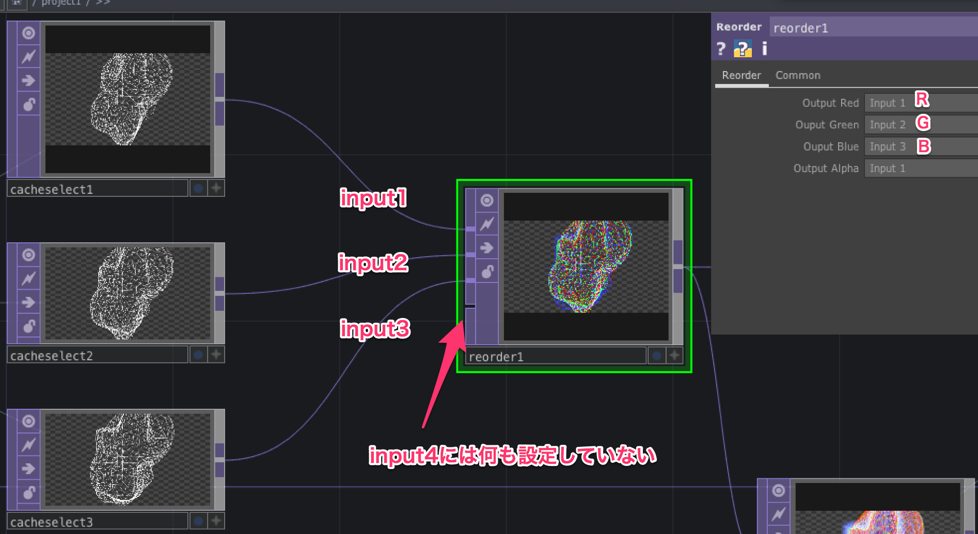Toggle viewer active flag on cacheselect3
Screen dimensions: 978x534
tap(29, 421)
